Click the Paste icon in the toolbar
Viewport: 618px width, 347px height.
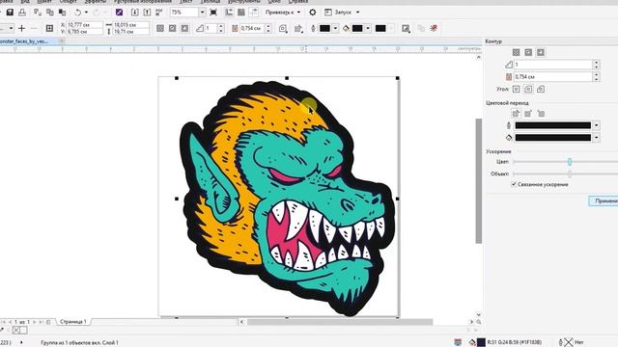(x=62, y=13)
